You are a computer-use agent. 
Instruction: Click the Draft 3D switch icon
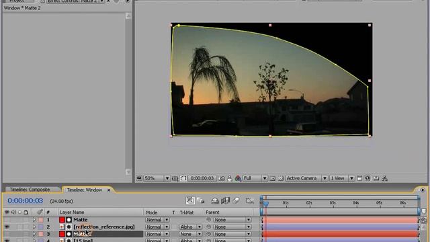[x=201, y=201]
